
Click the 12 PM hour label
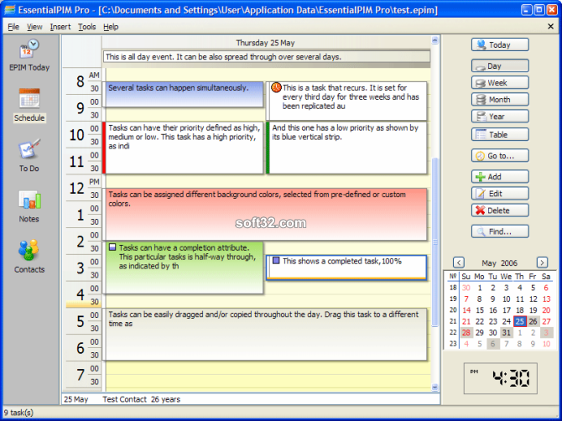click(x=76, y=188)
